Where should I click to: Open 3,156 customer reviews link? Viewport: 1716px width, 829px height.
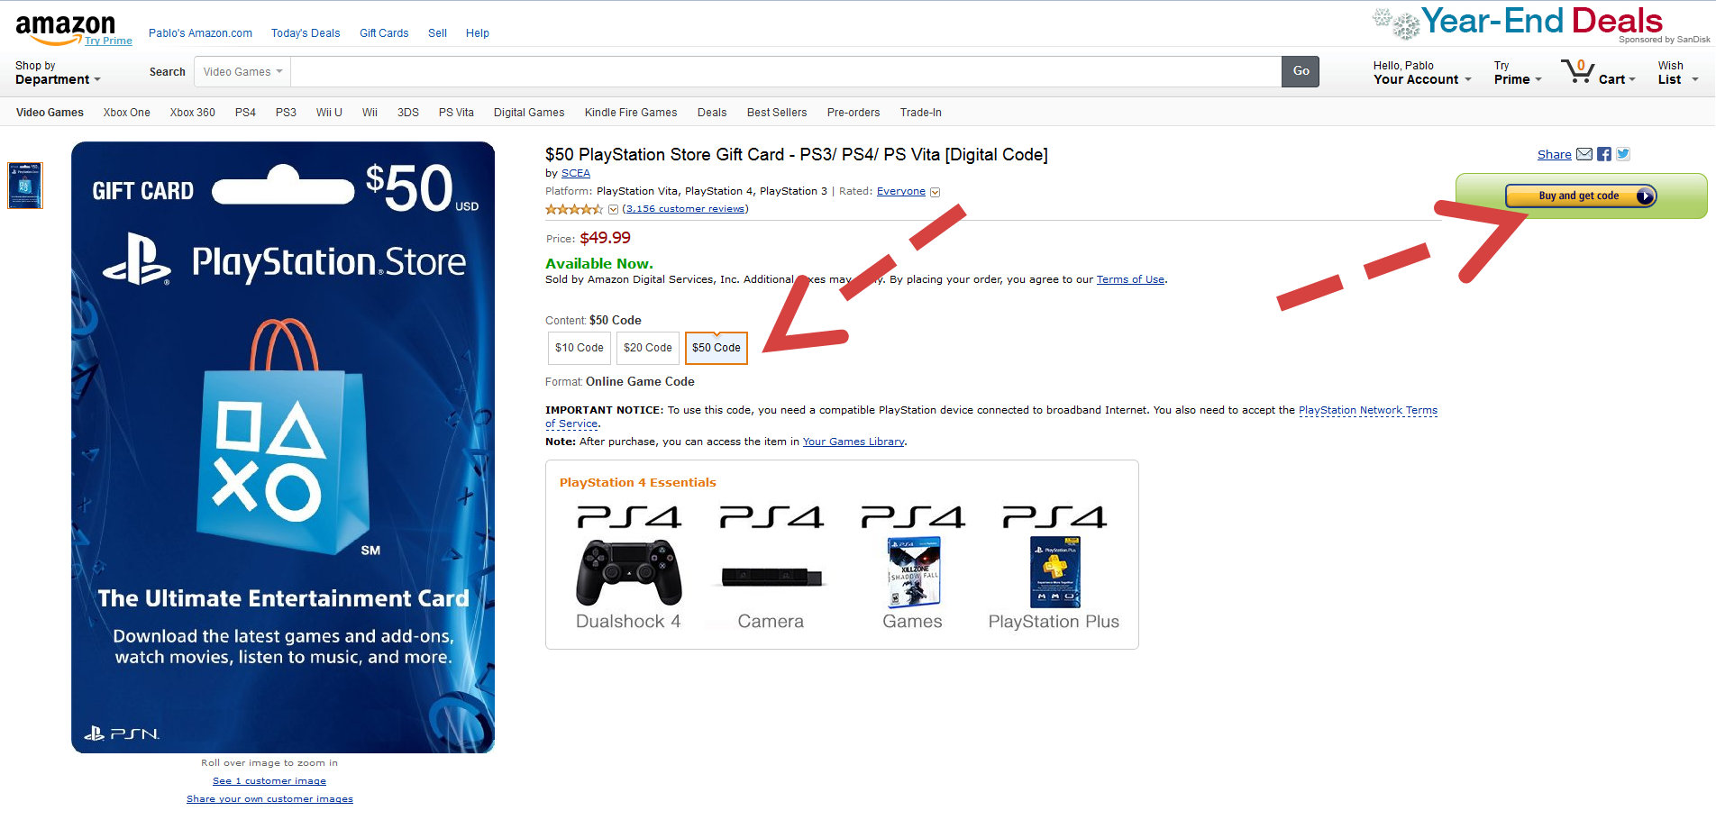point(685,209)
